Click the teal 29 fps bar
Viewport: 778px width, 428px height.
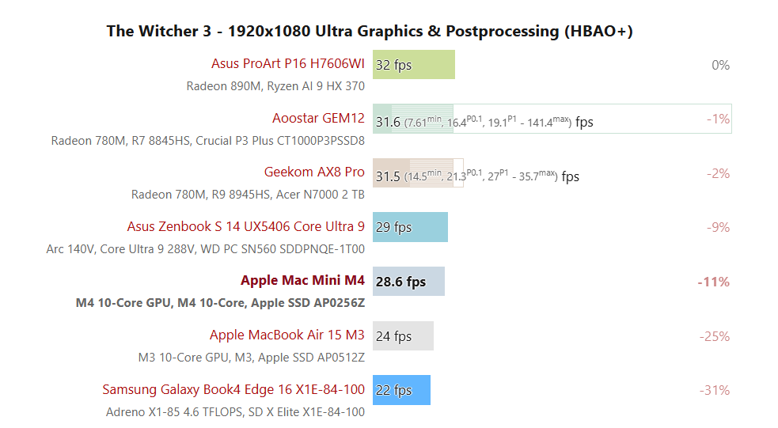(x=410, y=227)
